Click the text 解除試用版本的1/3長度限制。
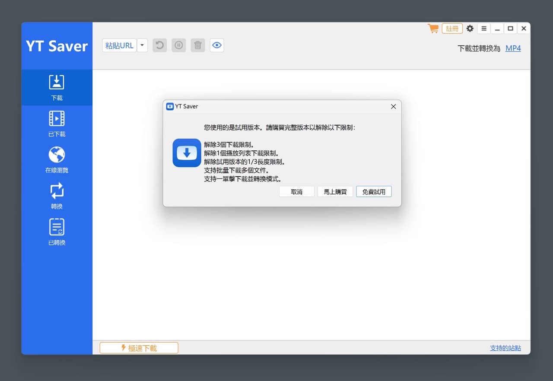This screenshot has height=381, width=553. click(x=245, y=162)
